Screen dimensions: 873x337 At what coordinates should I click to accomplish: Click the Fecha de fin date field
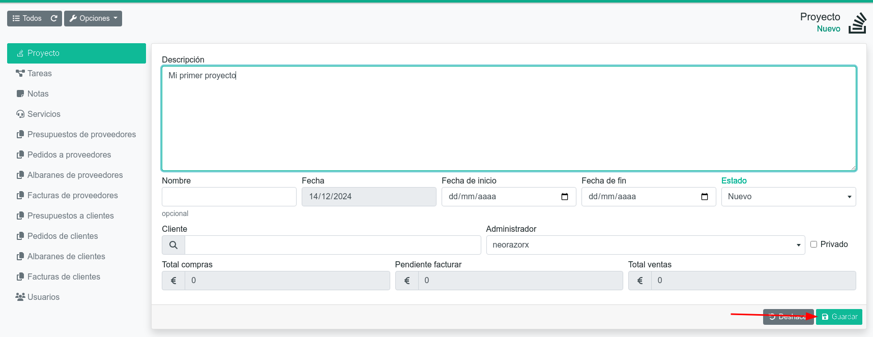pyautogui.click(x=649, y=197)
